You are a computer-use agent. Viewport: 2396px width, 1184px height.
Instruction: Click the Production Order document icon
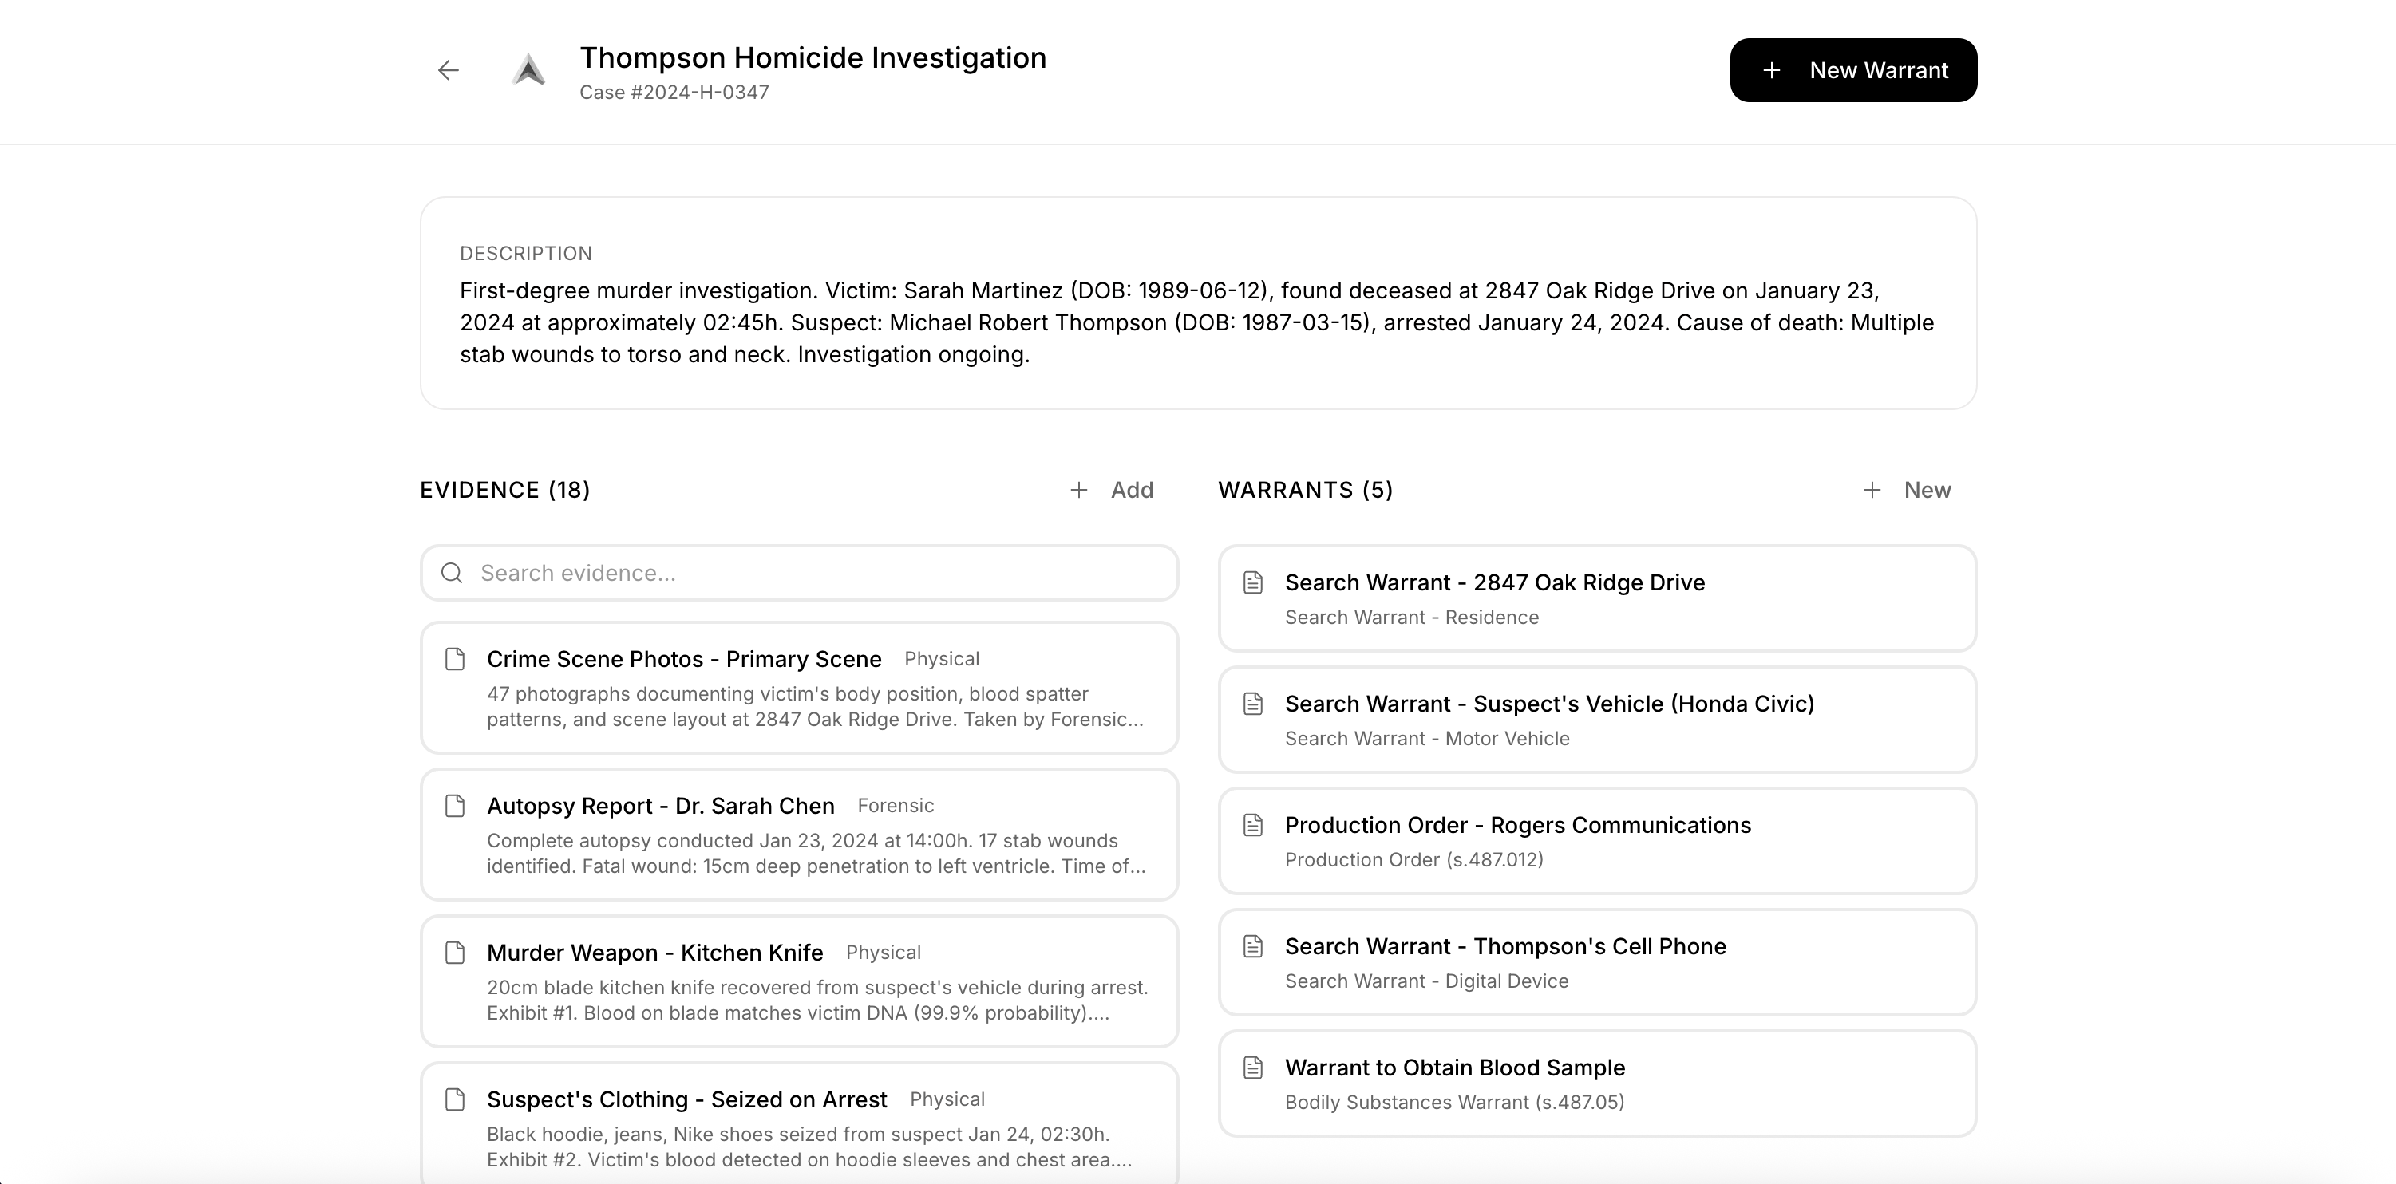[x=1253, y=825]
